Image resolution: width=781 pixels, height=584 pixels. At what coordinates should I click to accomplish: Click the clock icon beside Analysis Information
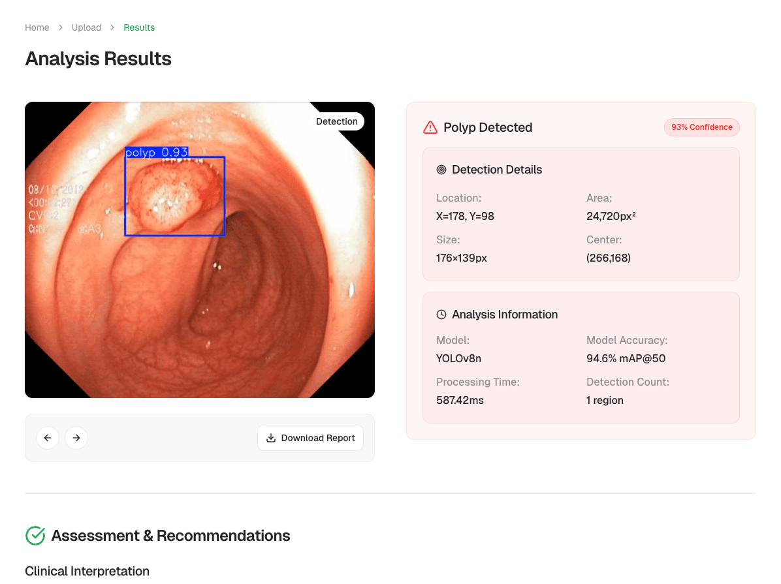click(x=441, y=315)
